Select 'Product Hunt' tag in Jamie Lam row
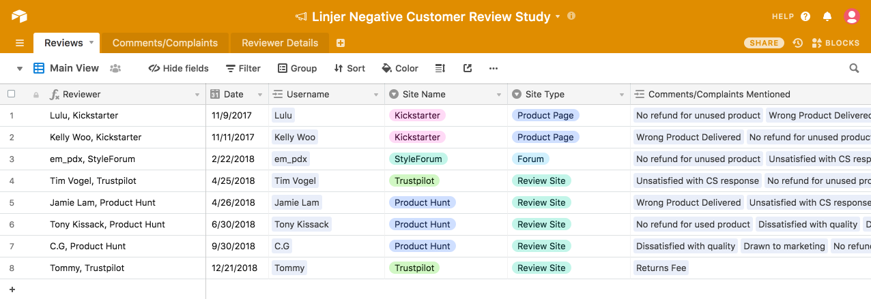Viewport: 871px width, 299px height. point(423,202)
